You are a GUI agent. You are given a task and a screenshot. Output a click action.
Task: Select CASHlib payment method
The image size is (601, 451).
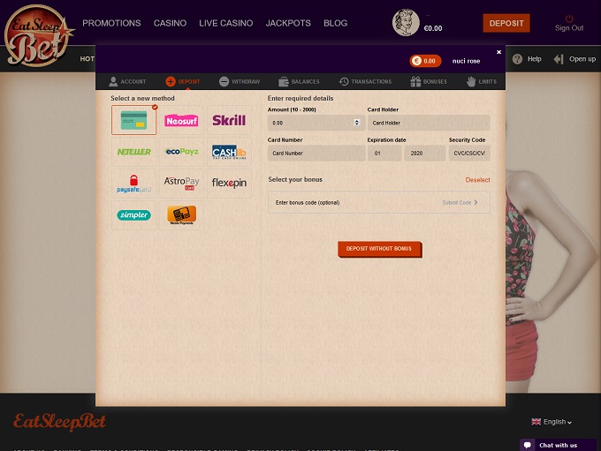tap(229, 152)
